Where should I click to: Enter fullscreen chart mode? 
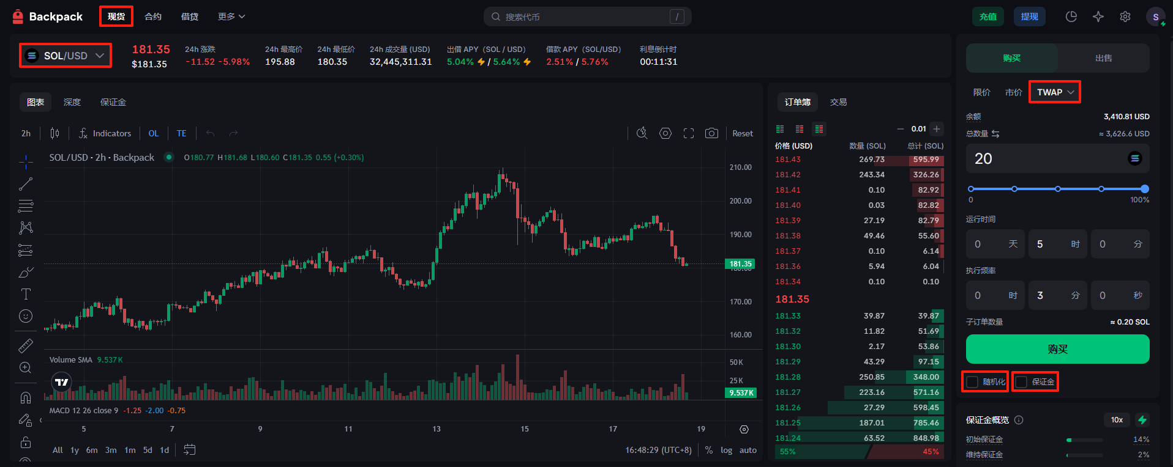click(689, 133)
